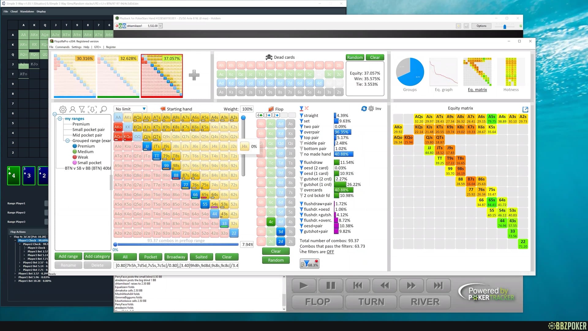This screenshot has height=331, width=588.
Task: Click the add filter funnel icon
Action: (x=82, y=109)
